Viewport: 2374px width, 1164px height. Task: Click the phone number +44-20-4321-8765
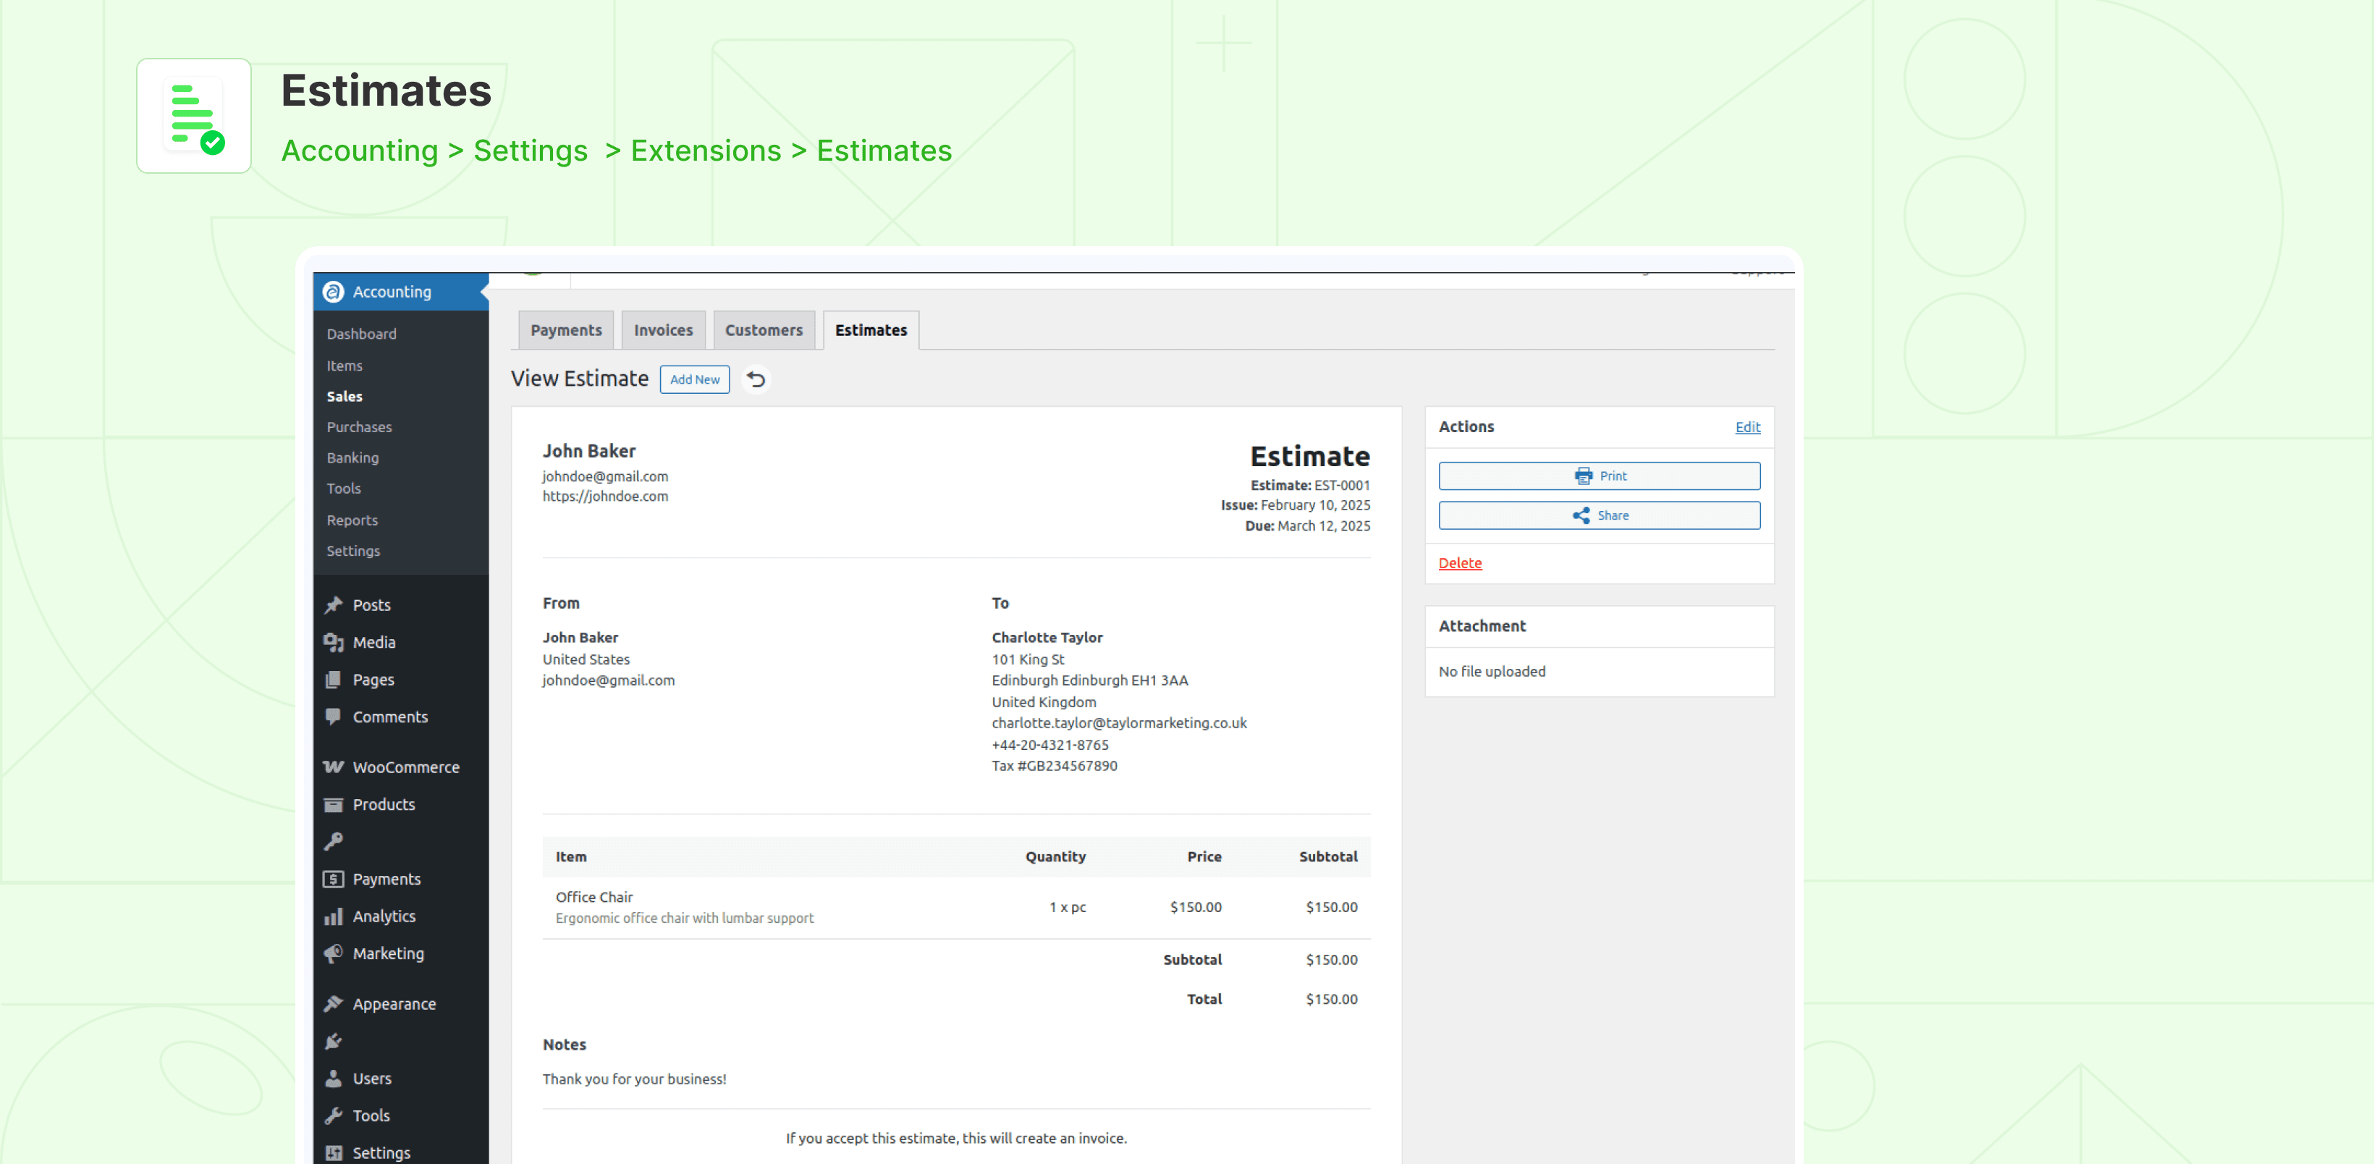1049,745
